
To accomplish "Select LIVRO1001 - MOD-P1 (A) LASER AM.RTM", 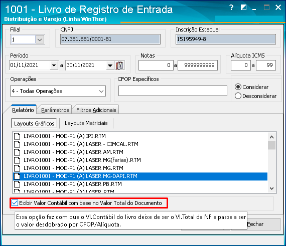I will click(140, 152).
